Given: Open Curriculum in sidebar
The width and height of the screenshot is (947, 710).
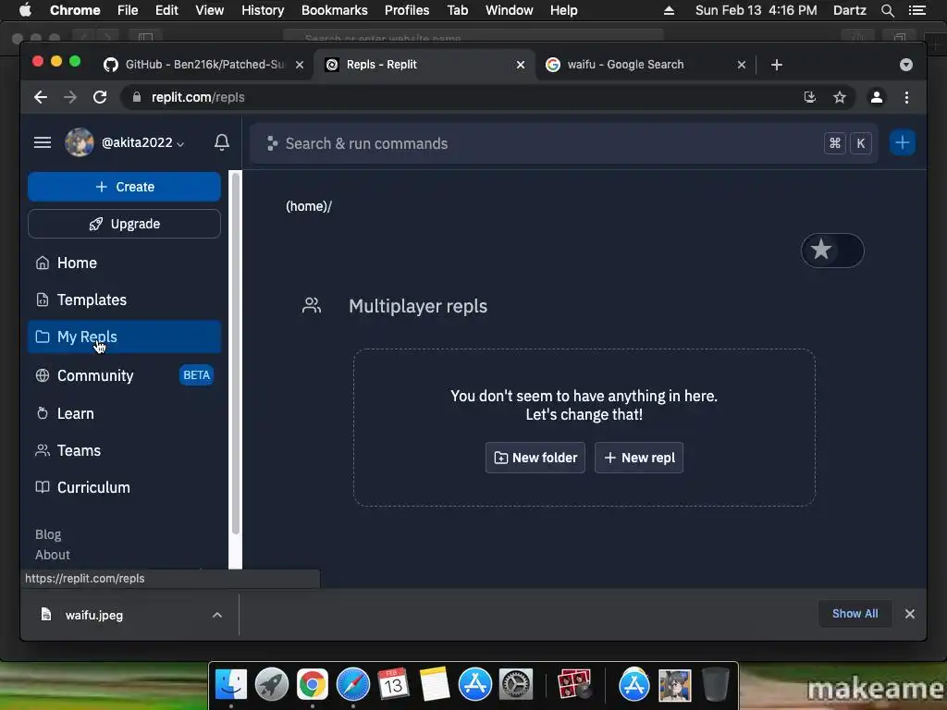Looking at the screenshot, I should [125, 487].
